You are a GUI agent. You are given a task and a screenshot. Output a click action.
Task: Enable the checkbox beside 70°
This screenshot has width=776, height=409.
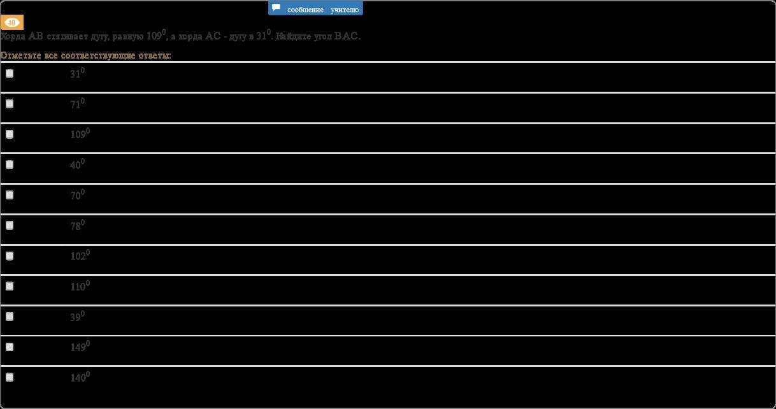[10, 195]
